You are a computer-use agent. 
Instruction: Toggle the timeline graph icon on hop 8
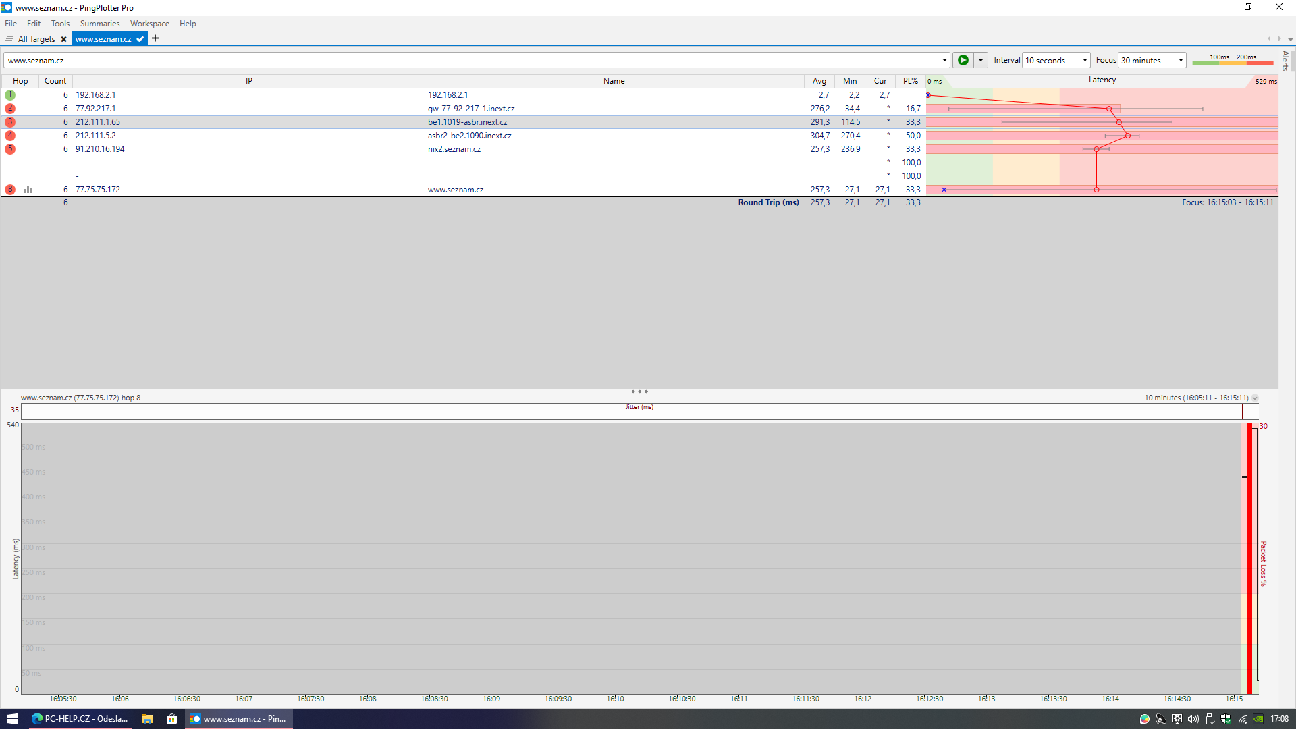28,190
